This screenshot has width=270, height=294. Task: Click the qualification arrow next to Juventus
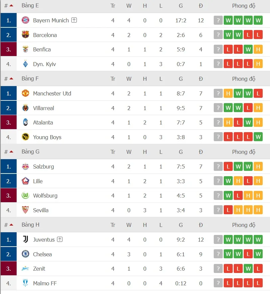click(x=61, y=239)
